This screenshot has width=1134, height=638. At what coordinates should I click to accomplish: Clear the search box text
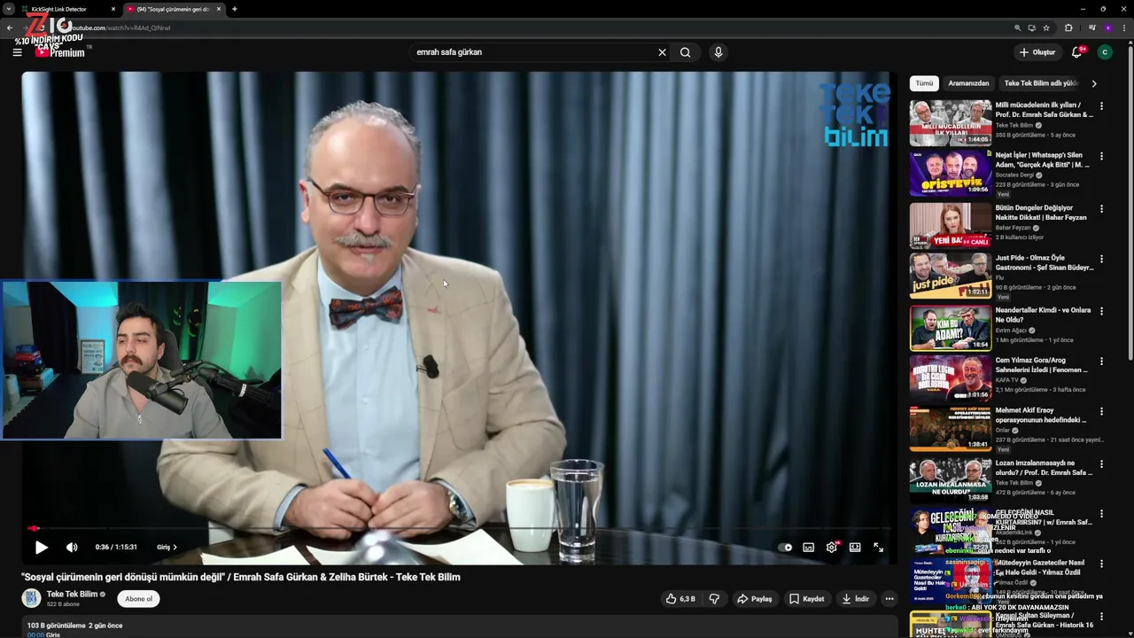click(x=662, y=52)
